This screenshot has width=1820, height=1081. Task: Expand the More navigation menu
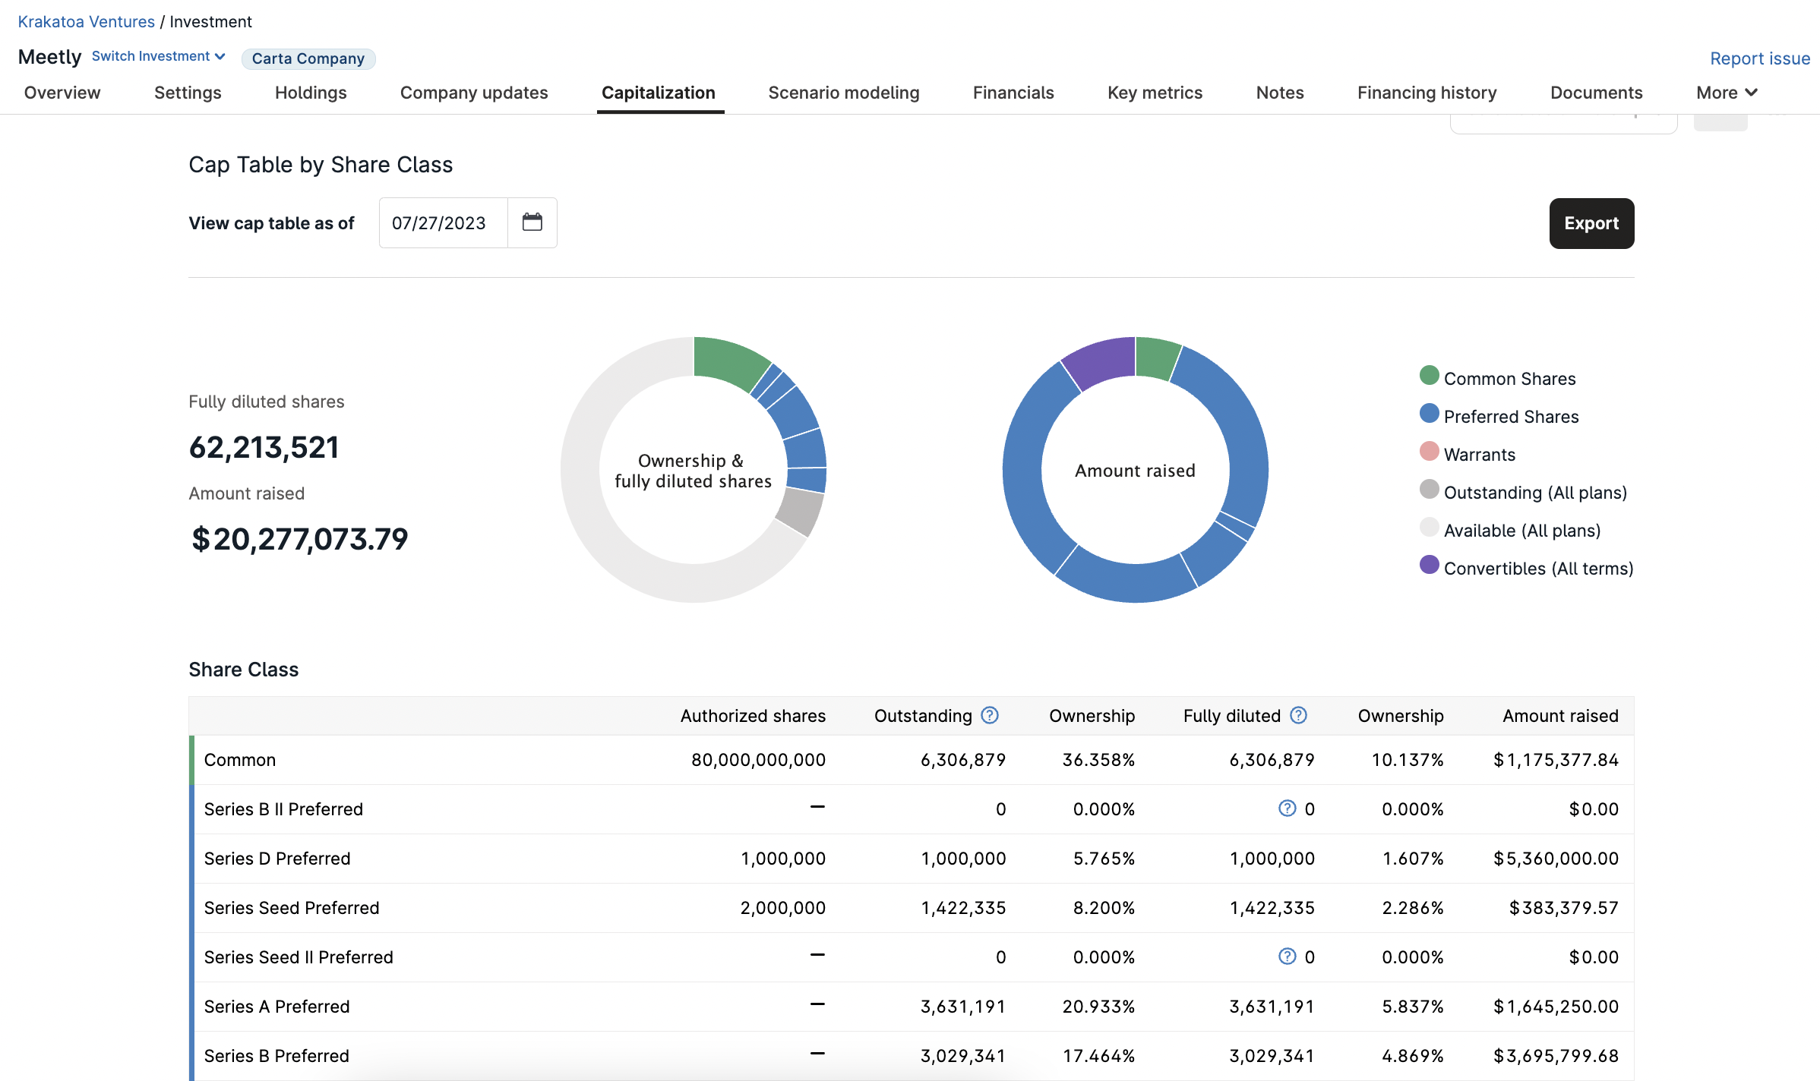click(1727, 93)
